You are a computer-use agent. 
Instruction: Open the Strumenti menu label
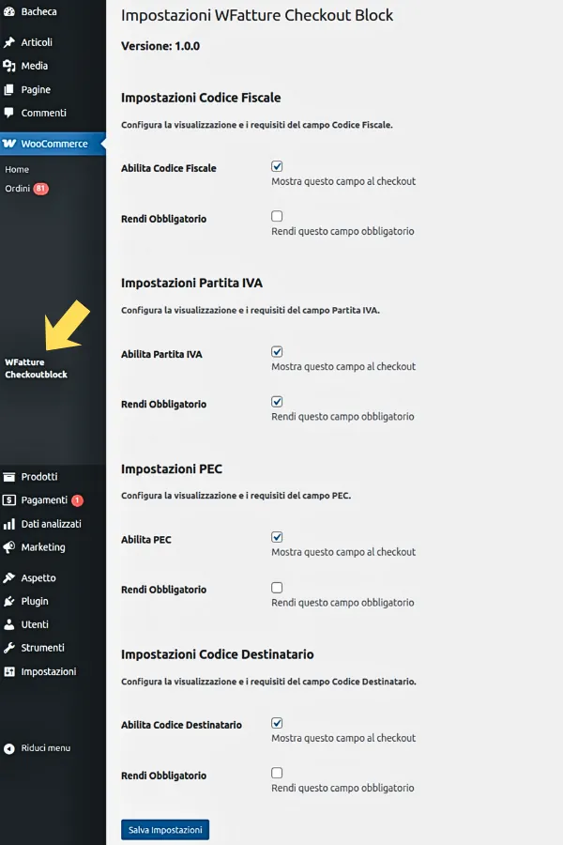coord(42,648)
